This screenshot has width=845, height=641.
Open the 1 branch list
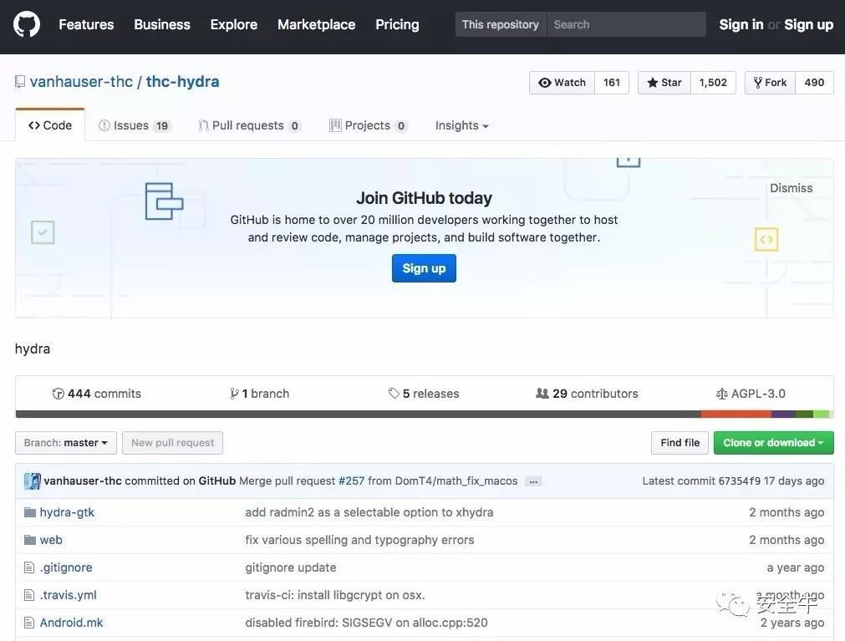tap(260, 394)
